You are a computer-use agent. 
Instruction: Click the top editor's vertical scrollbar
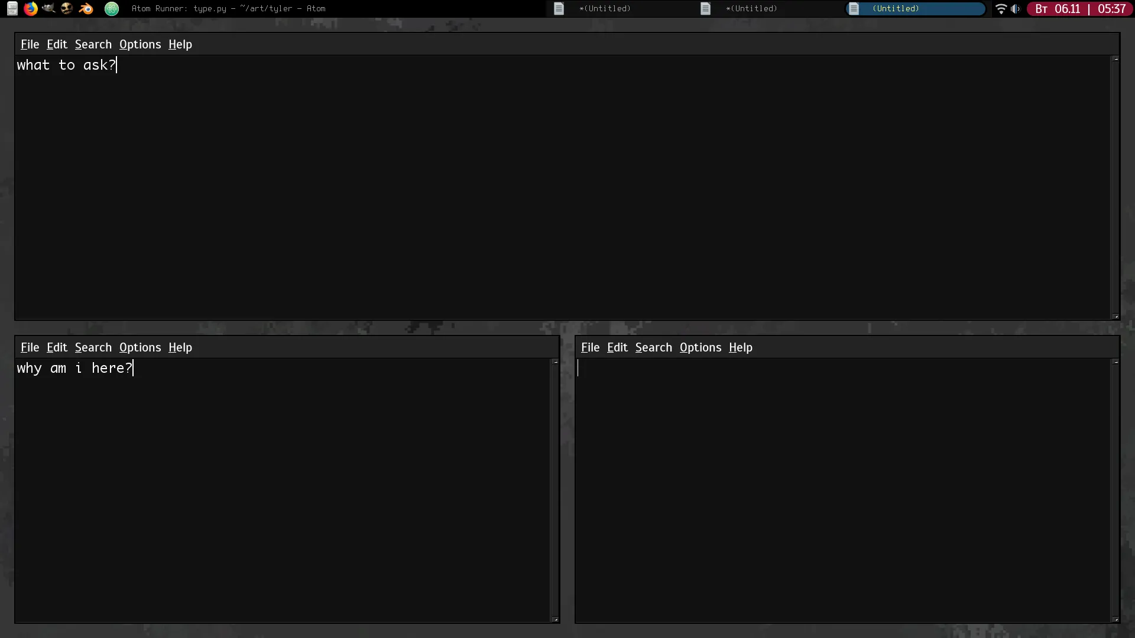[1115, 188]
